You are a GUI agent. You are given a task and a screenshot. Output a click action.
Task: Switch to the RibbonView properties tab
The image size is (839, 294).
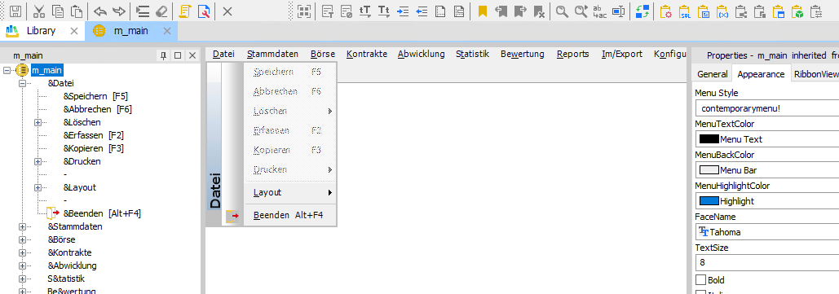click(x=815, y=74)
